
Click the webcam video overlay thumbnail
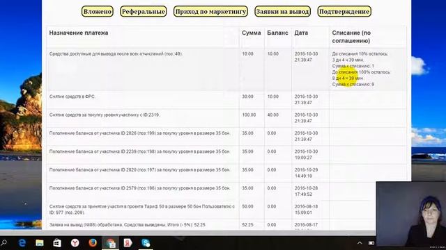pyautogui.click(x=410, y=215)
